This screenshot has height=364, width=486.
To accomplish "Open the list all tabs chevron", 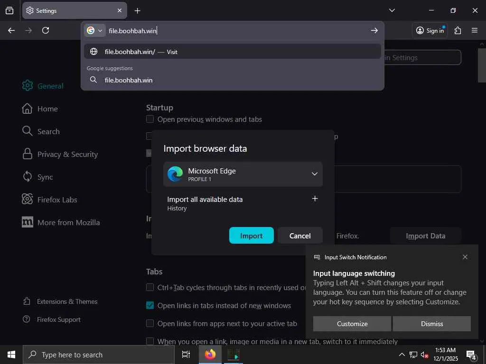I will tap(392, 10).
